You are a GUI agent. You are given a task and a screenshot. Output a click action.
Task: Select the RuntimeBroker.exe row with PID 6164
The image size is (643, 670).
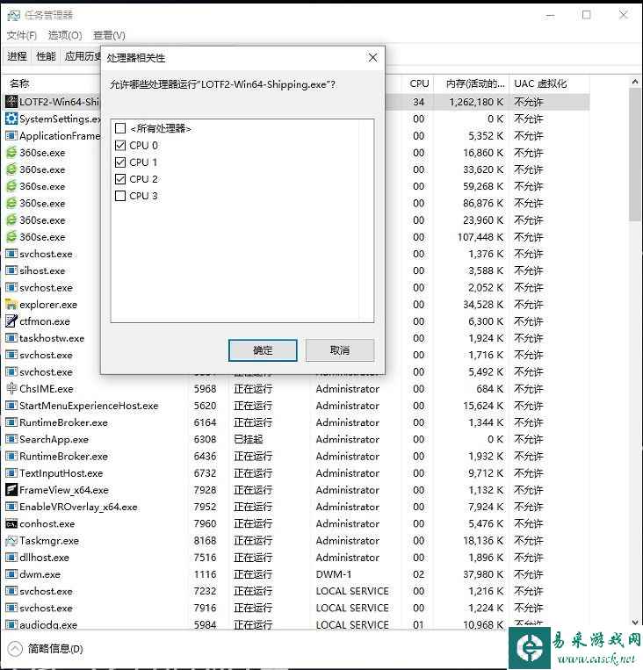[295, 422]
